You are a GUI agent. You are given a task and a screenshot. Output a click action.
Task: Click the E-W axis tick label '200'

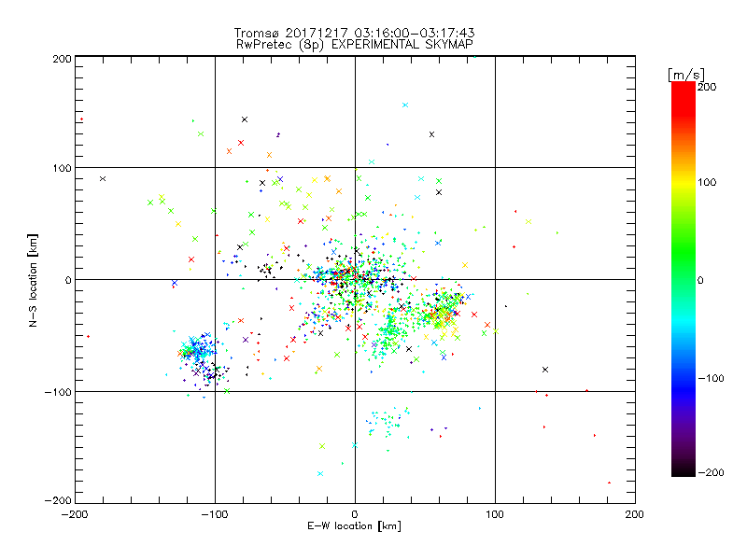635,514
